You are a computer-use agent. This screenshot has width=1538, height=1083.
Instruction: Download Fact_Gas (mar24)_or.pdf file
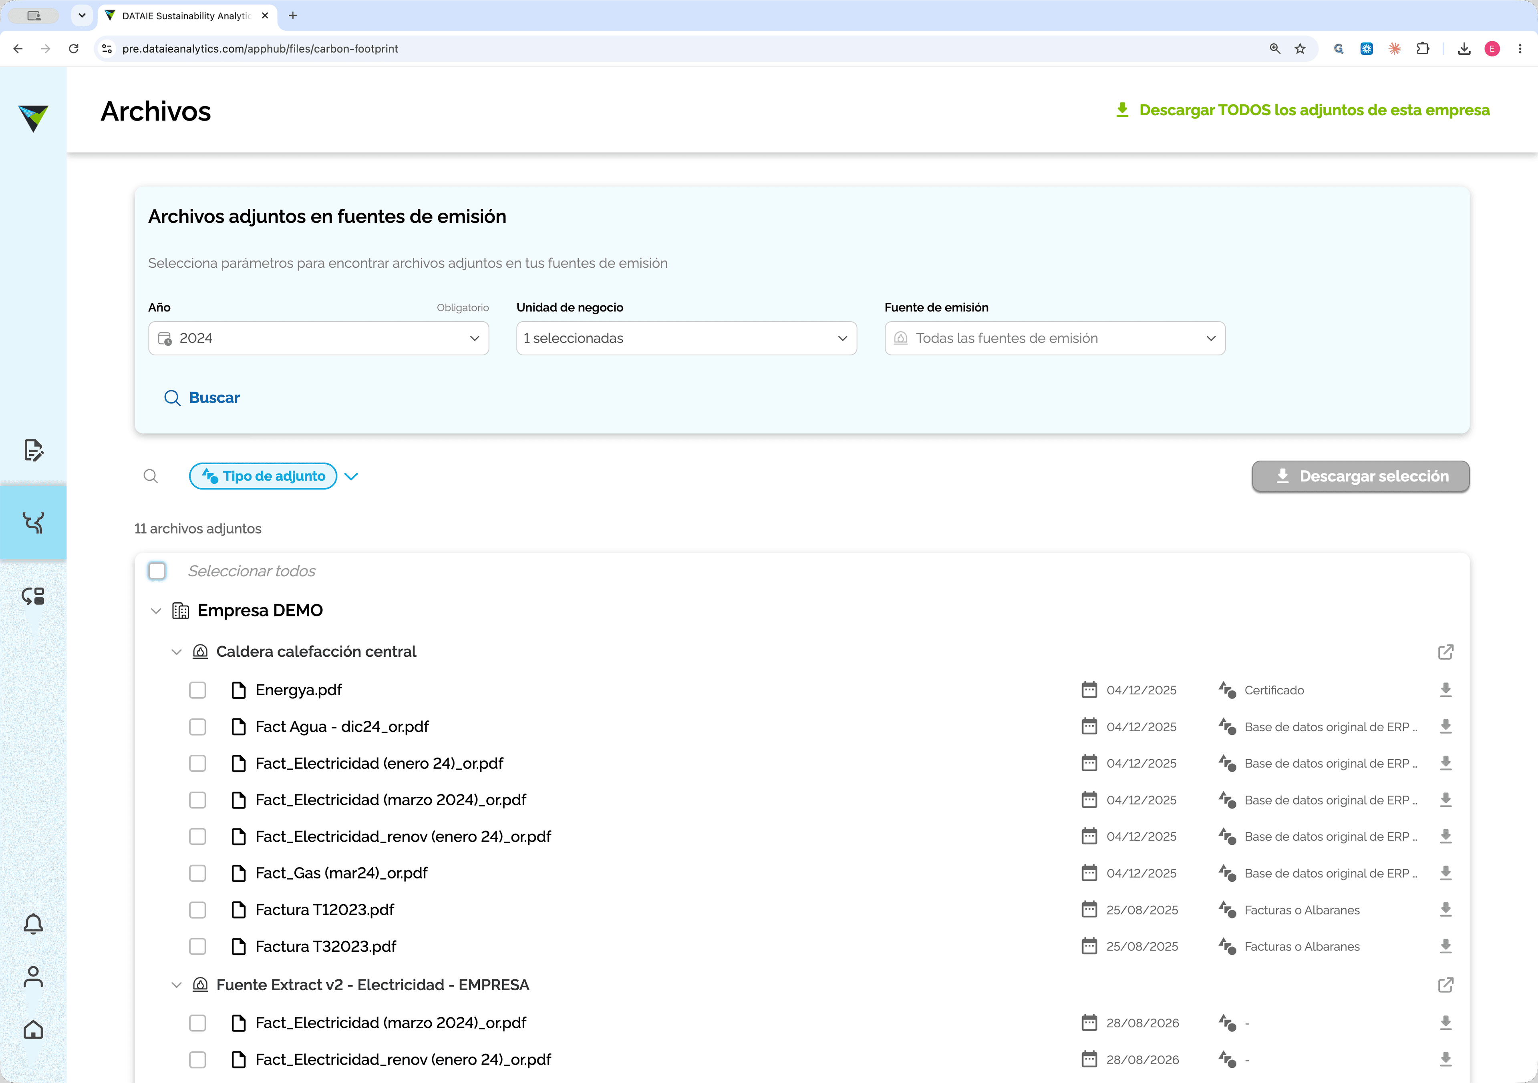click(1445, 873)
